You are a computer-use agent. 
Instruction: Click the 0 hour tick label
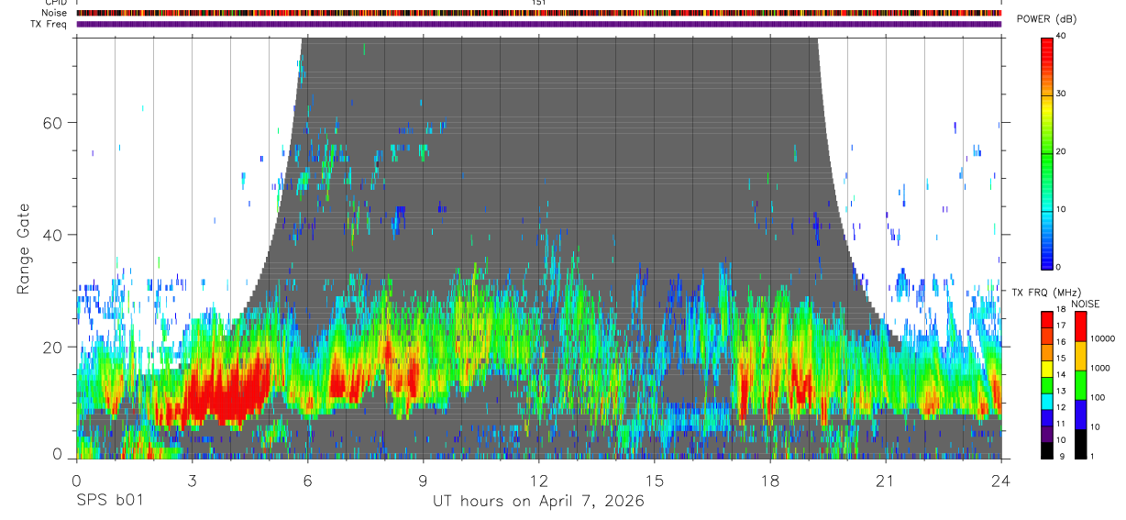[76, 480]
